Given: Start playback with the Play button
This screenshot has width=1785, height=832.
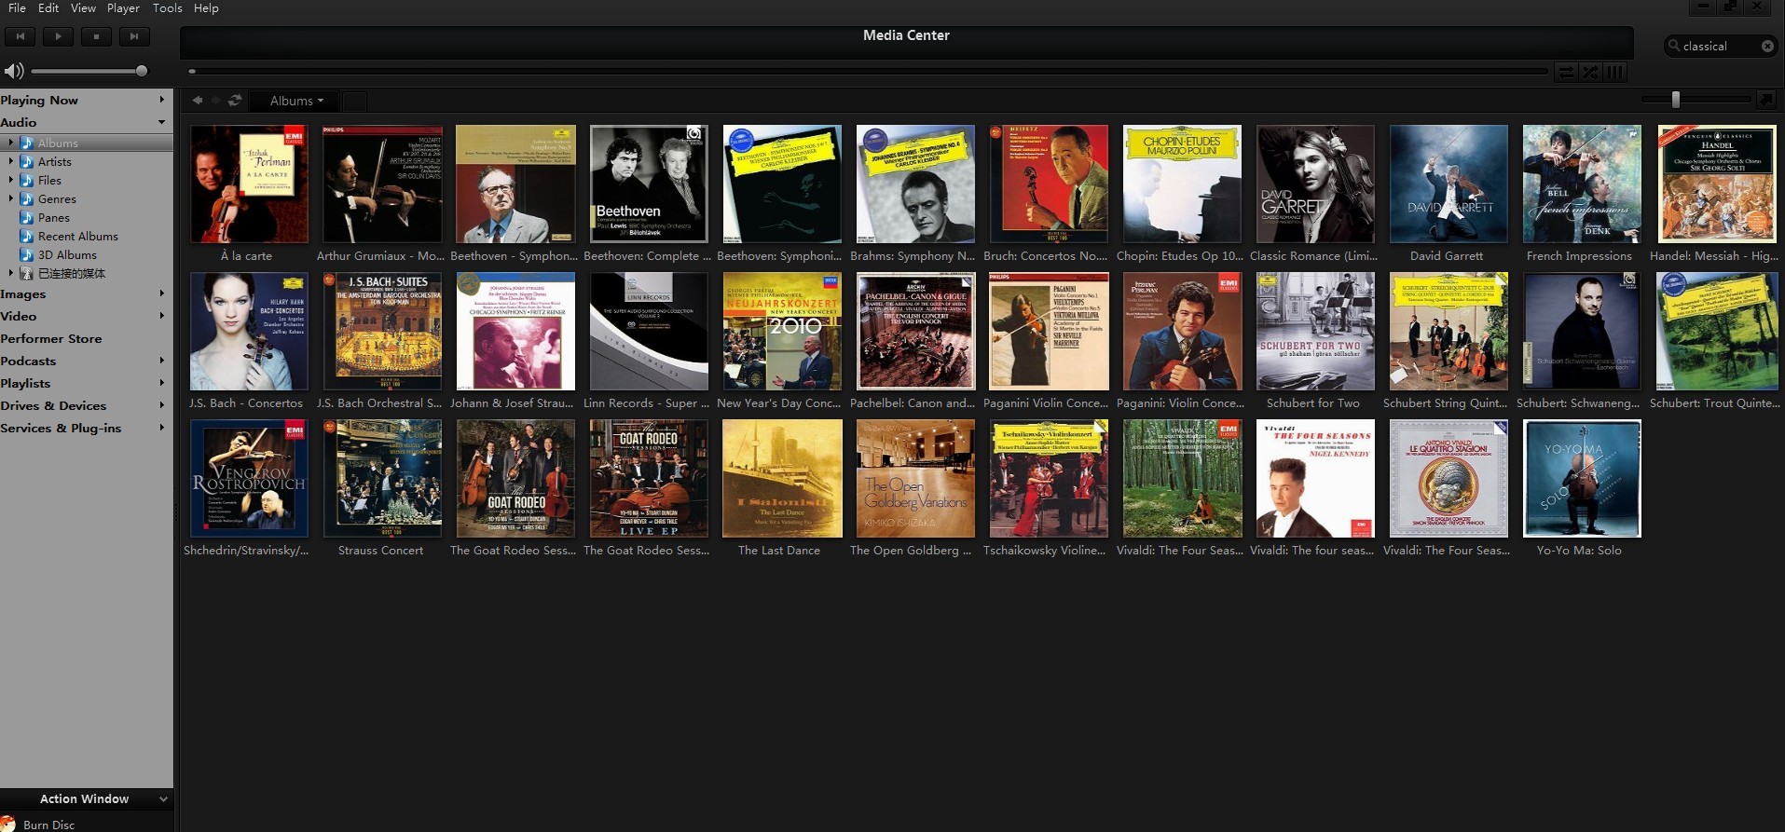Looking at the screenshot, I should tap(58, 36).
